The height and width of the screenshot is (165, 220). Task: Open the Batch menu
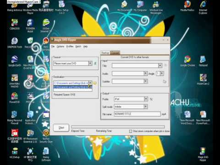pos(78,46)
